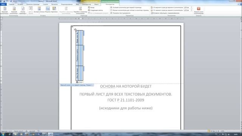242x136 pixels.
Task: Click Undo icon in quick access toolbar
Action: tap(7, 1)
